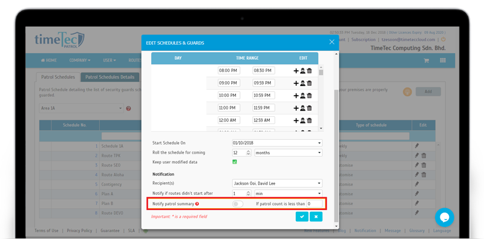The image size is (484, 239).
Task: Open the Start Schedule On dropdown
Action: pos(277,143)
